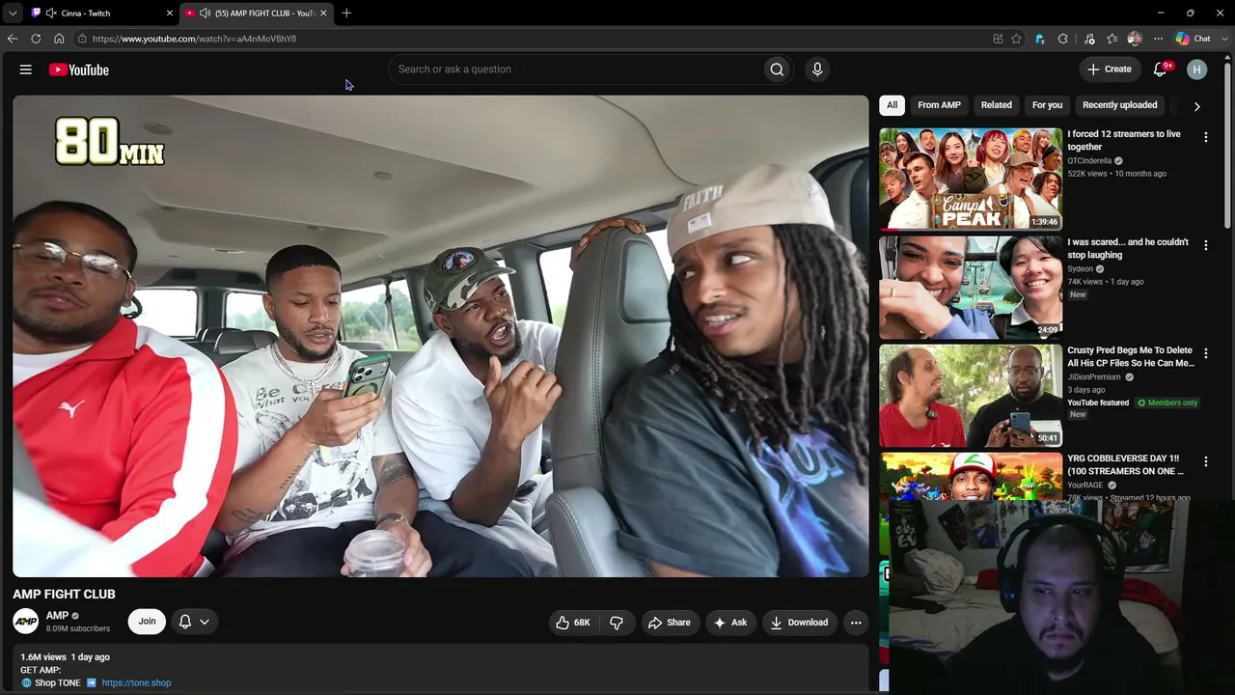Click the Create button
Viewport: 1235px width, 695px height.
coord(1109,69)
